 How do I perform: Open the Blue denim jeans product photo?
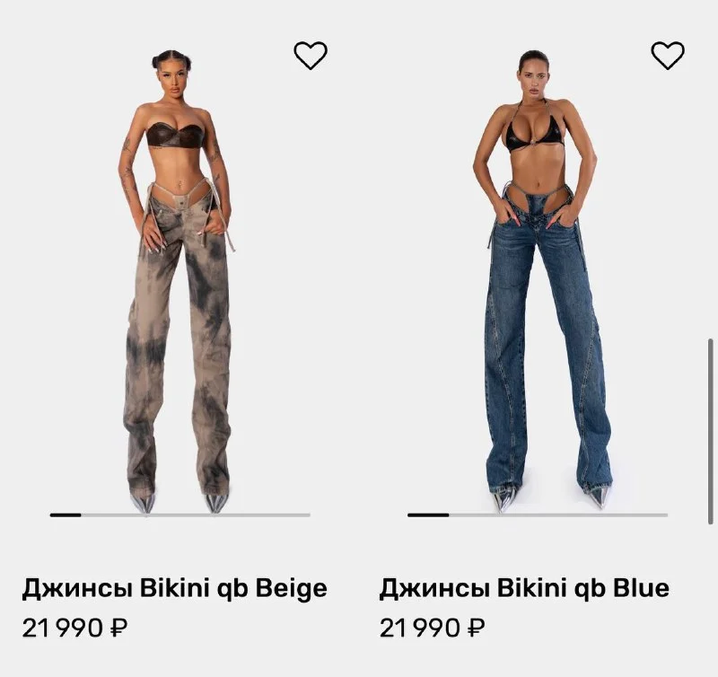[540, 279]
